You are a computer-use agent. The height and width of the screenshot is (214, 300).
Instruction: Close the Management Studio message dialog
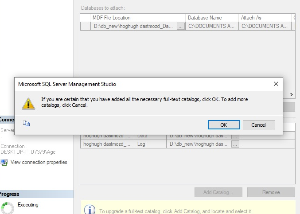pos(276,84)
